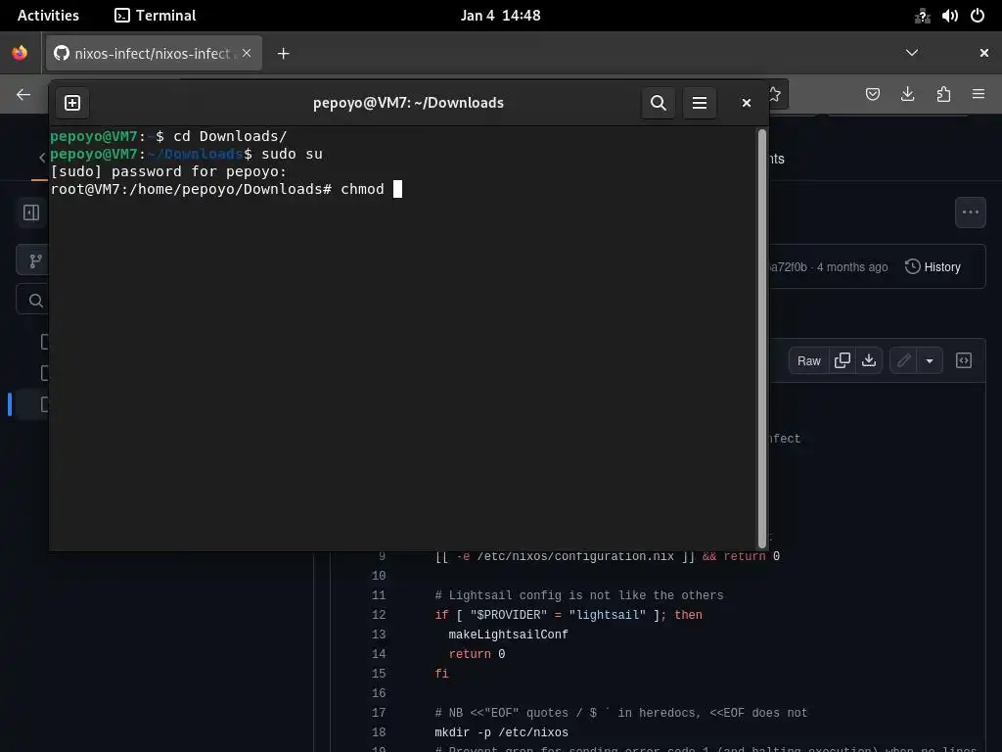View file History on GitHub
Image resolution: width=1002 pixels, height=752 pixels.
coord(933,266)
